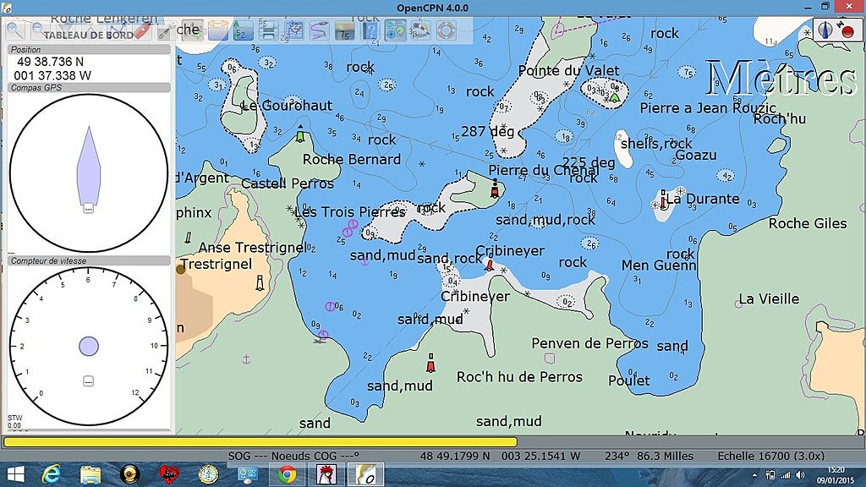Click the Anse Trestrignel chart label
The image size is (866, 487).
pos(252,248)
